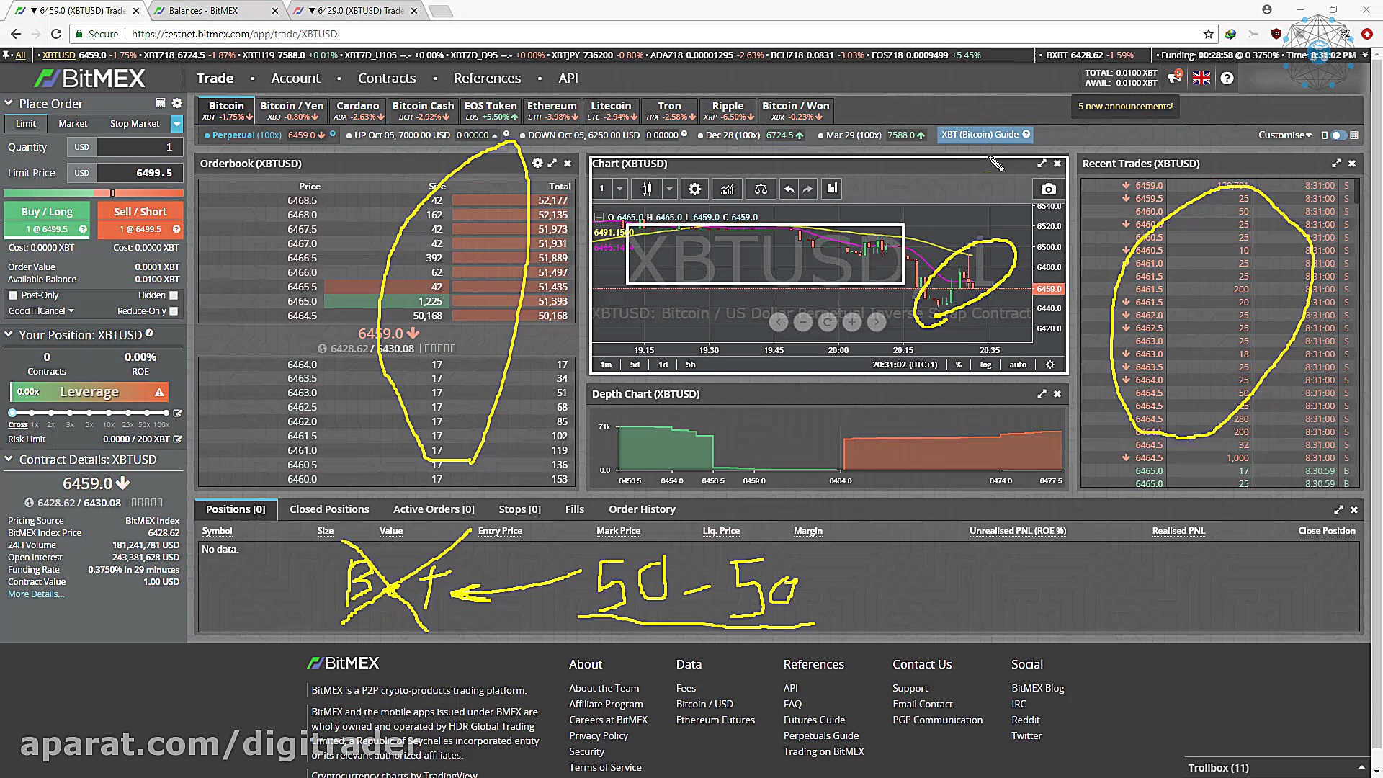1383x778 pixels.
Task: Open help question mark in header
Action: point(1227,78)
